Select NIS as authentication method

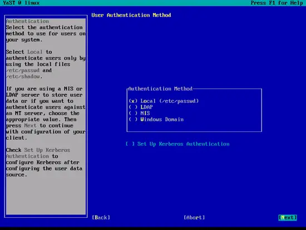tap(139, 113)
